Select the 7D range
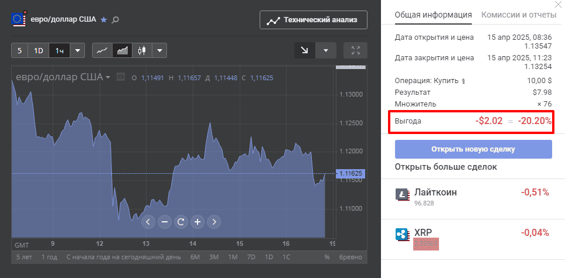565x278 pixels. click(251, 257)
